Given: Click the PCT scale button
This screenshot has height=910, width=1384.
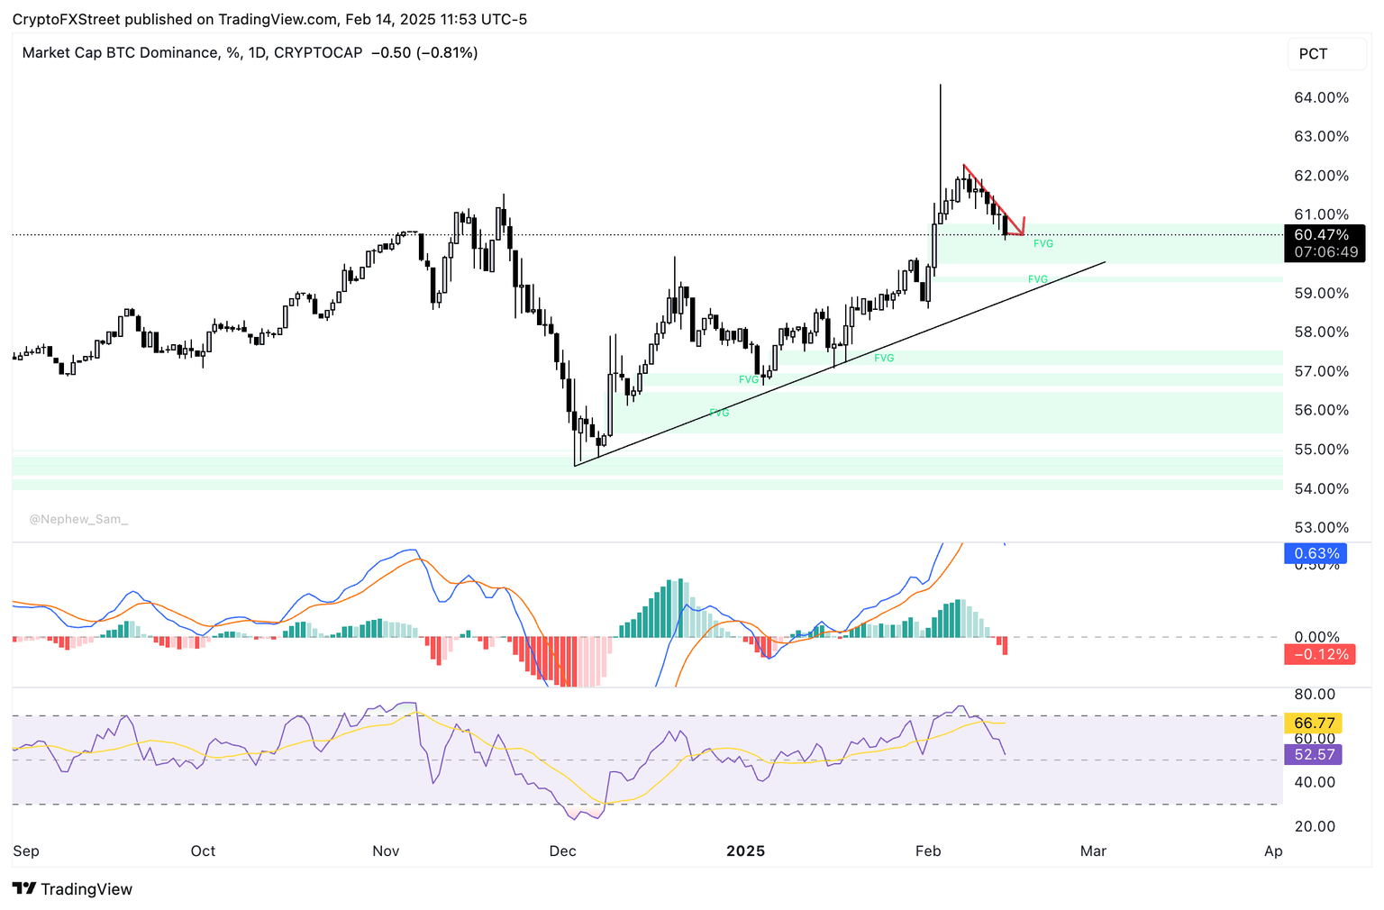Looking at the screenshot, I should (1327, 54).
